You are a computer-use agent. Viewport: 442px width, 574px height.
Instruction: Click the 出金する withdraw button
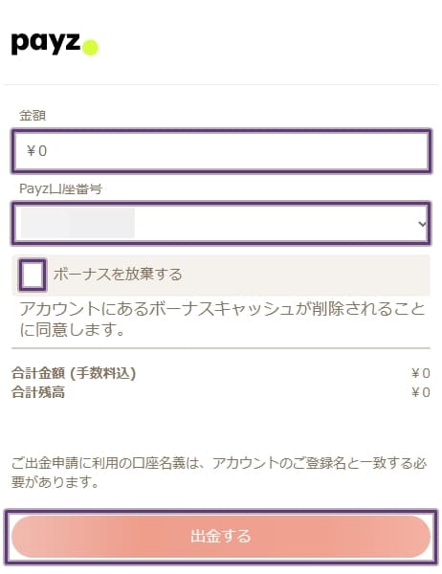point(221,537)
